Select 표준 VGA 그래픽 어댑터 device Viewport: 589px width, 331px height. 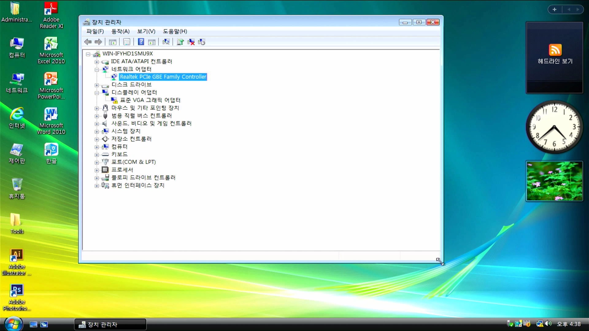coord(150,100)
